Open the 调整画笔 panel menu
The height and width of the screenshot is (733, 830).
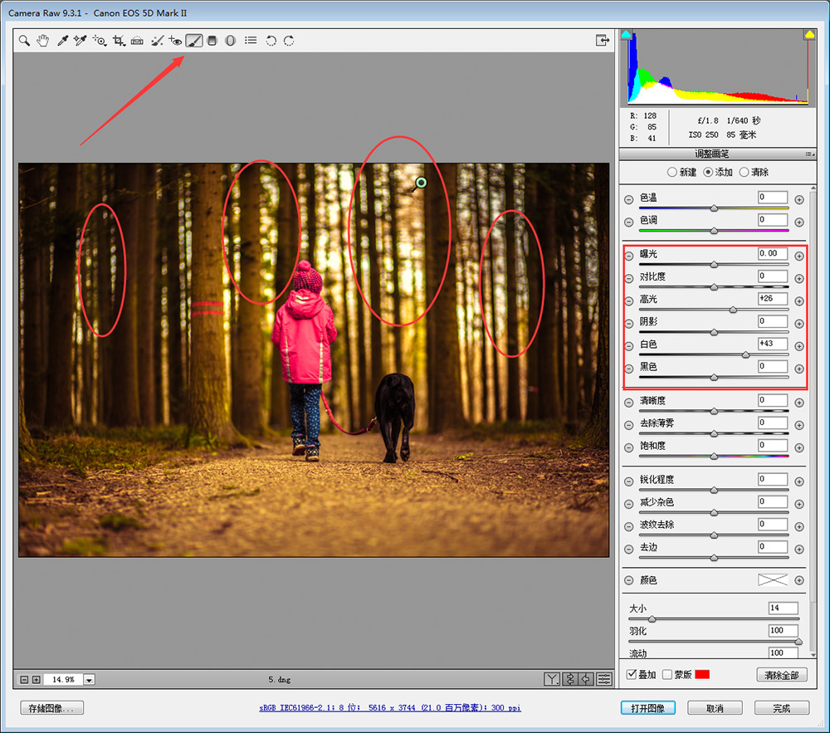click(809, 154)
